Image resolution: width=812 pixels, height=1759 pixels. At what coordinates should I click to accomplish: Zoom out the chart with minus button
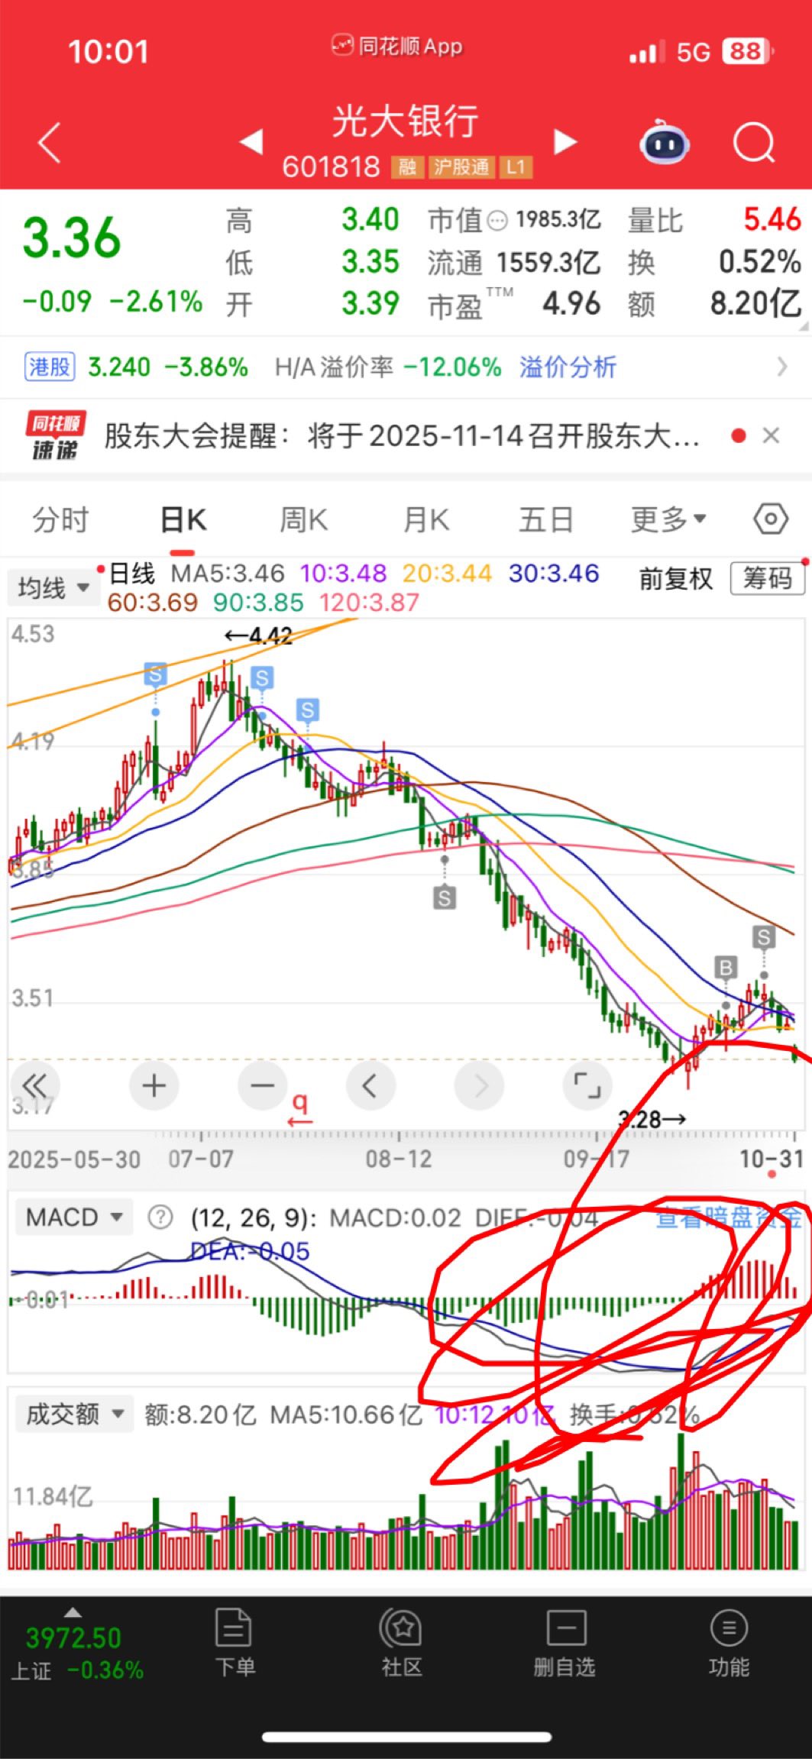pyautogui.click(x=262, y=1085)
